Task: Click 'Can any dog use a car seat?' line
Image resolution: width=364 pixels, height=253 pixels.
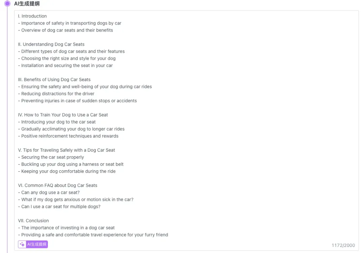Action: [50, 193]
